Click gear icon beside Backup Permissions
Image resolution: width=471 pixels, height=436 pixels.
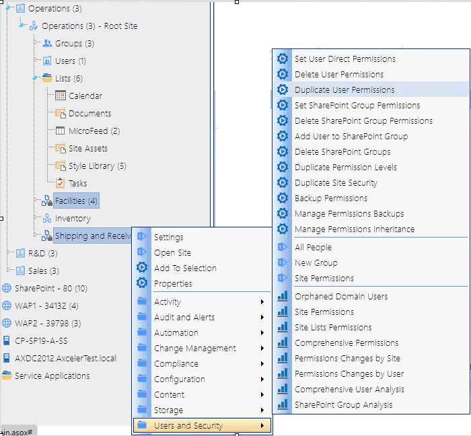[283, 198]
